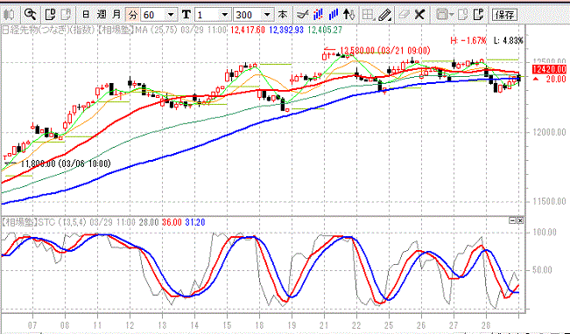Click the 日経先物(つなぎ)(指数) chart title
570x334 pixels.
[x=49, y=30]
